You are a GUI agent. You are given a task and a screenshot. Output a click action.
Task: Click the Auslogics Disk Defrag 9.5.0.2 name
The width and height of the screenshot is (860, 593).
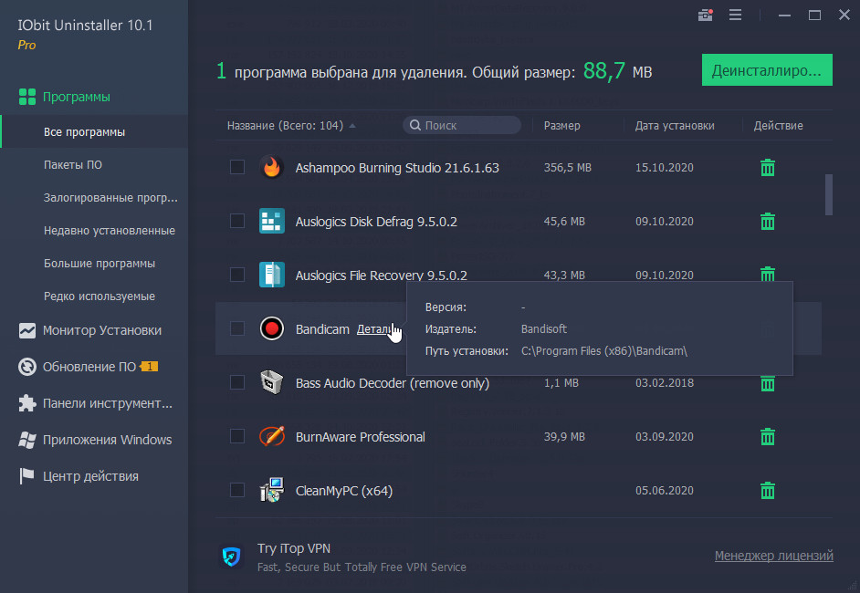point(376,222)
